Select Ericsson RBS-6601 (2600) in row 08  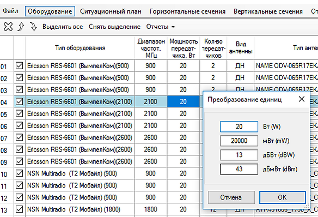[x=79, y=149]
